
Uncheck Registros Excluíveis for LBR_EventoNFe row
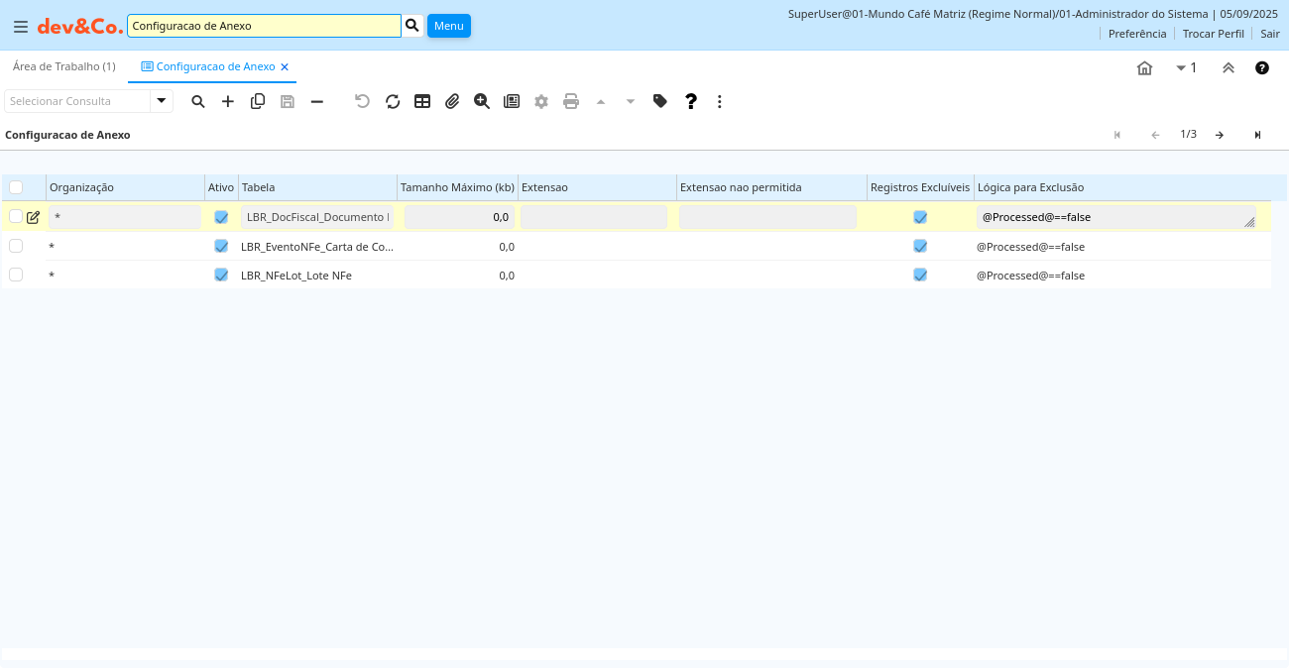pyautogui.click(x=920, y=246)
